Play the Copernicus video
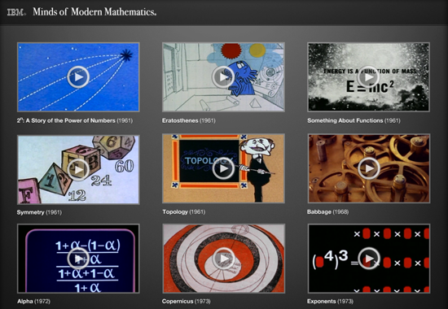Image resolution: width=448 pixels, height=309 pixels. tap(223, 259)
